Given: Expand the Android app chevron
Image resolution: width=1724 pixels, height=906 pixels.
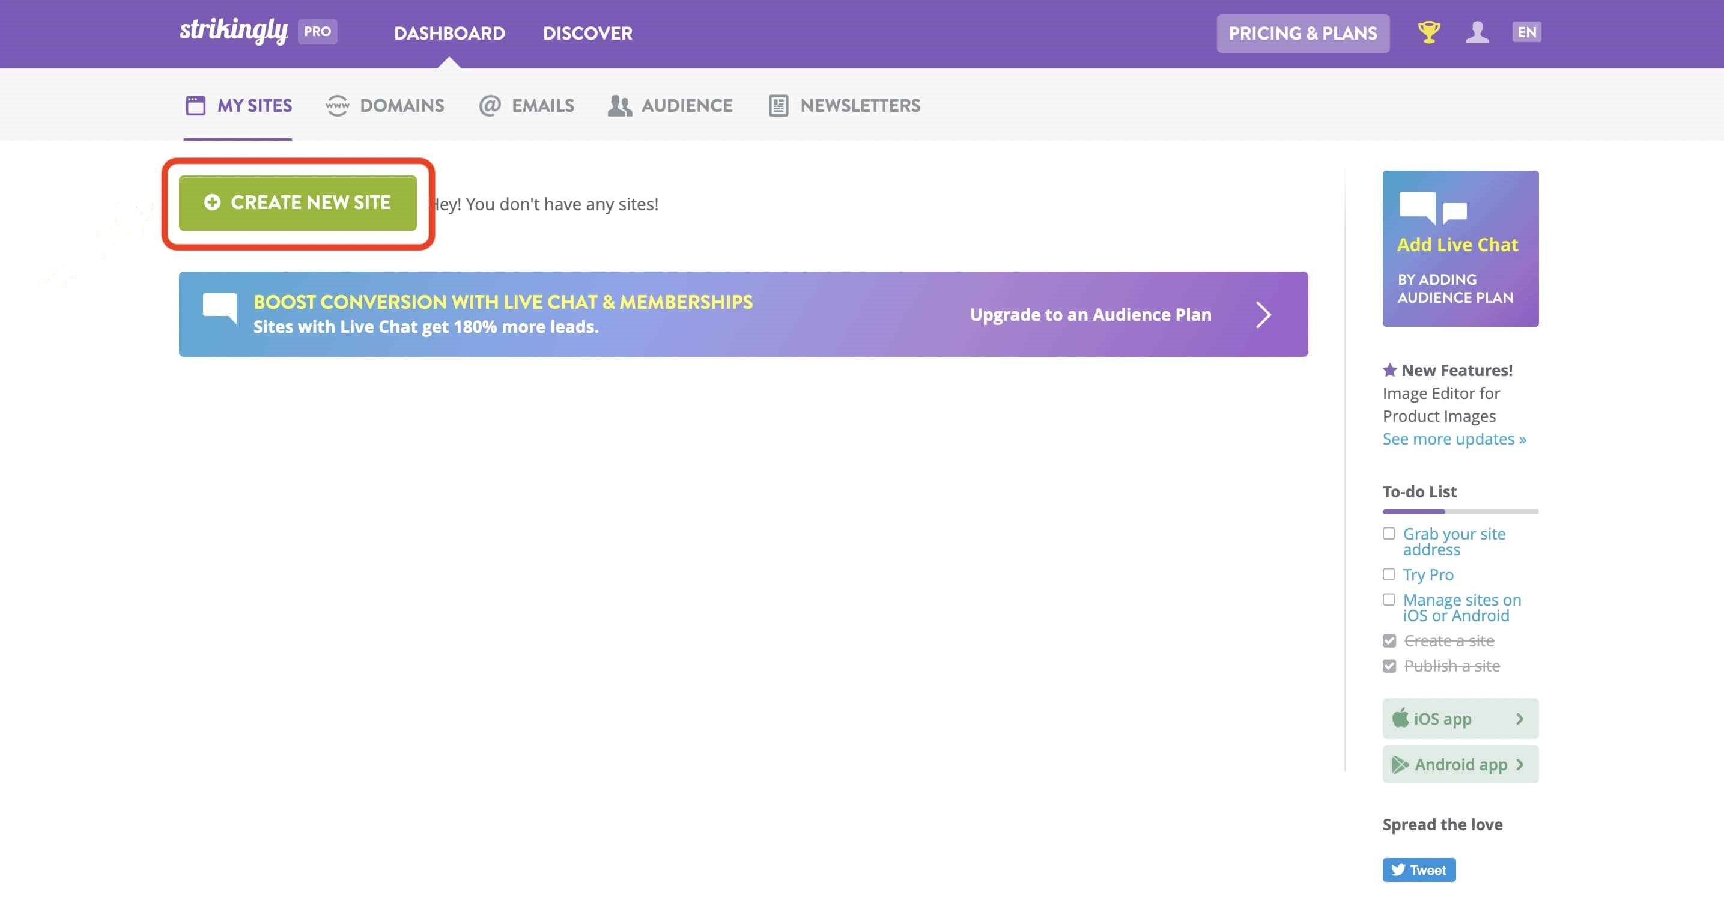Looking at the screenshot, I should 1519,764.
